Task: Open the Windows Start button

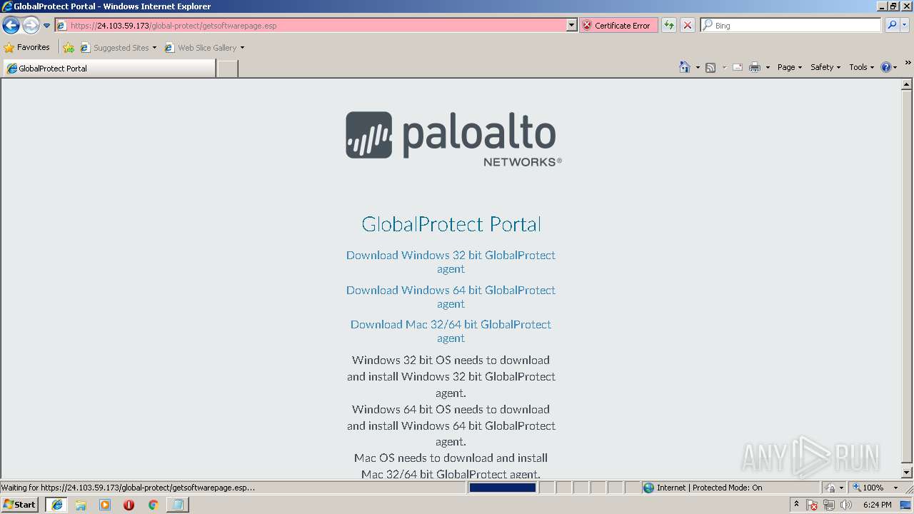Action: [19, 505]
